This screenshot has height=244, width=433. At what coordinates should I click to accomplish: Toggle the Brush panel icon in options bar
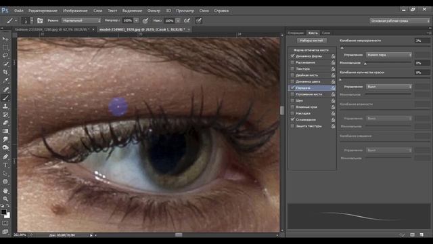point(40,20)
